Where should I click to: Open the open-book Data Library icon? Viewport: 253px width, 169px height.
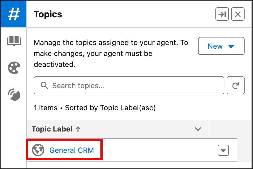pos(14,41)
